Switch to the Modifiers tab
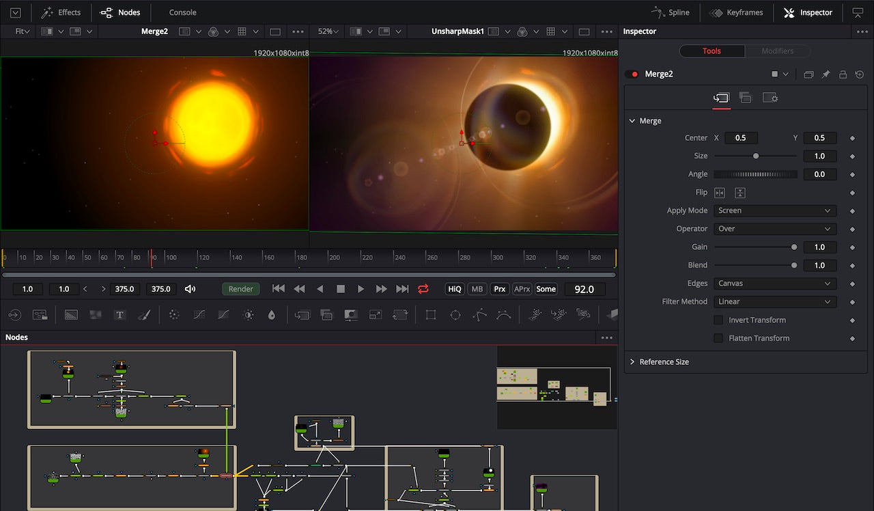This screenshot has width=874, height=511. click(x=777, y=51)
